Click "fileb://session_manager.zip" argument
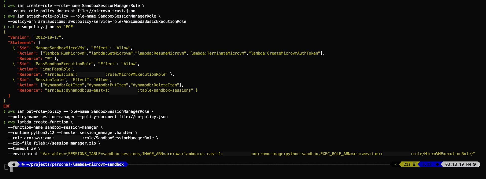 (x=65, y=143)
